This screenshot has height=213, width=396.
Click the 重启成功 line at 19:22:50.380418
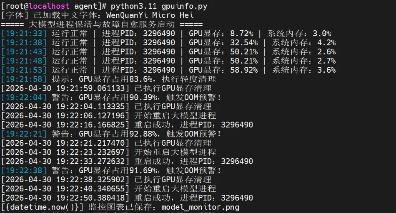127,198
